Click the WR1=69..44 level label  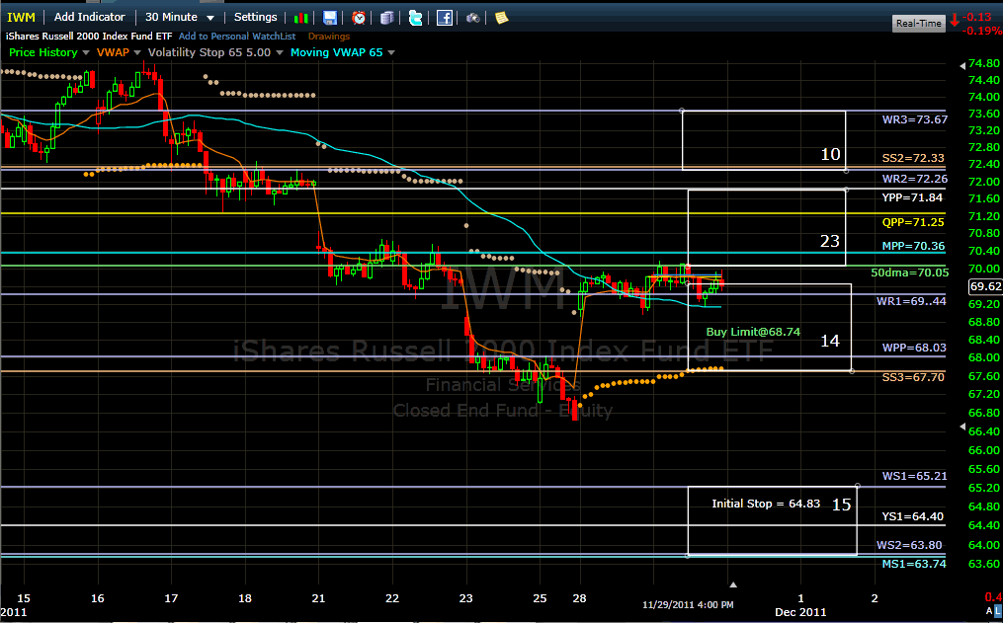911,301
